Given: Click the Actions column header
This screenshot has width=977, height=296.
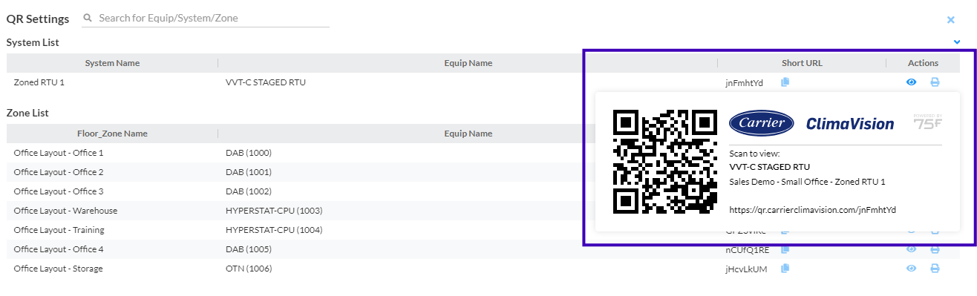Looking at the screenshot, I should tap(923, 63).
